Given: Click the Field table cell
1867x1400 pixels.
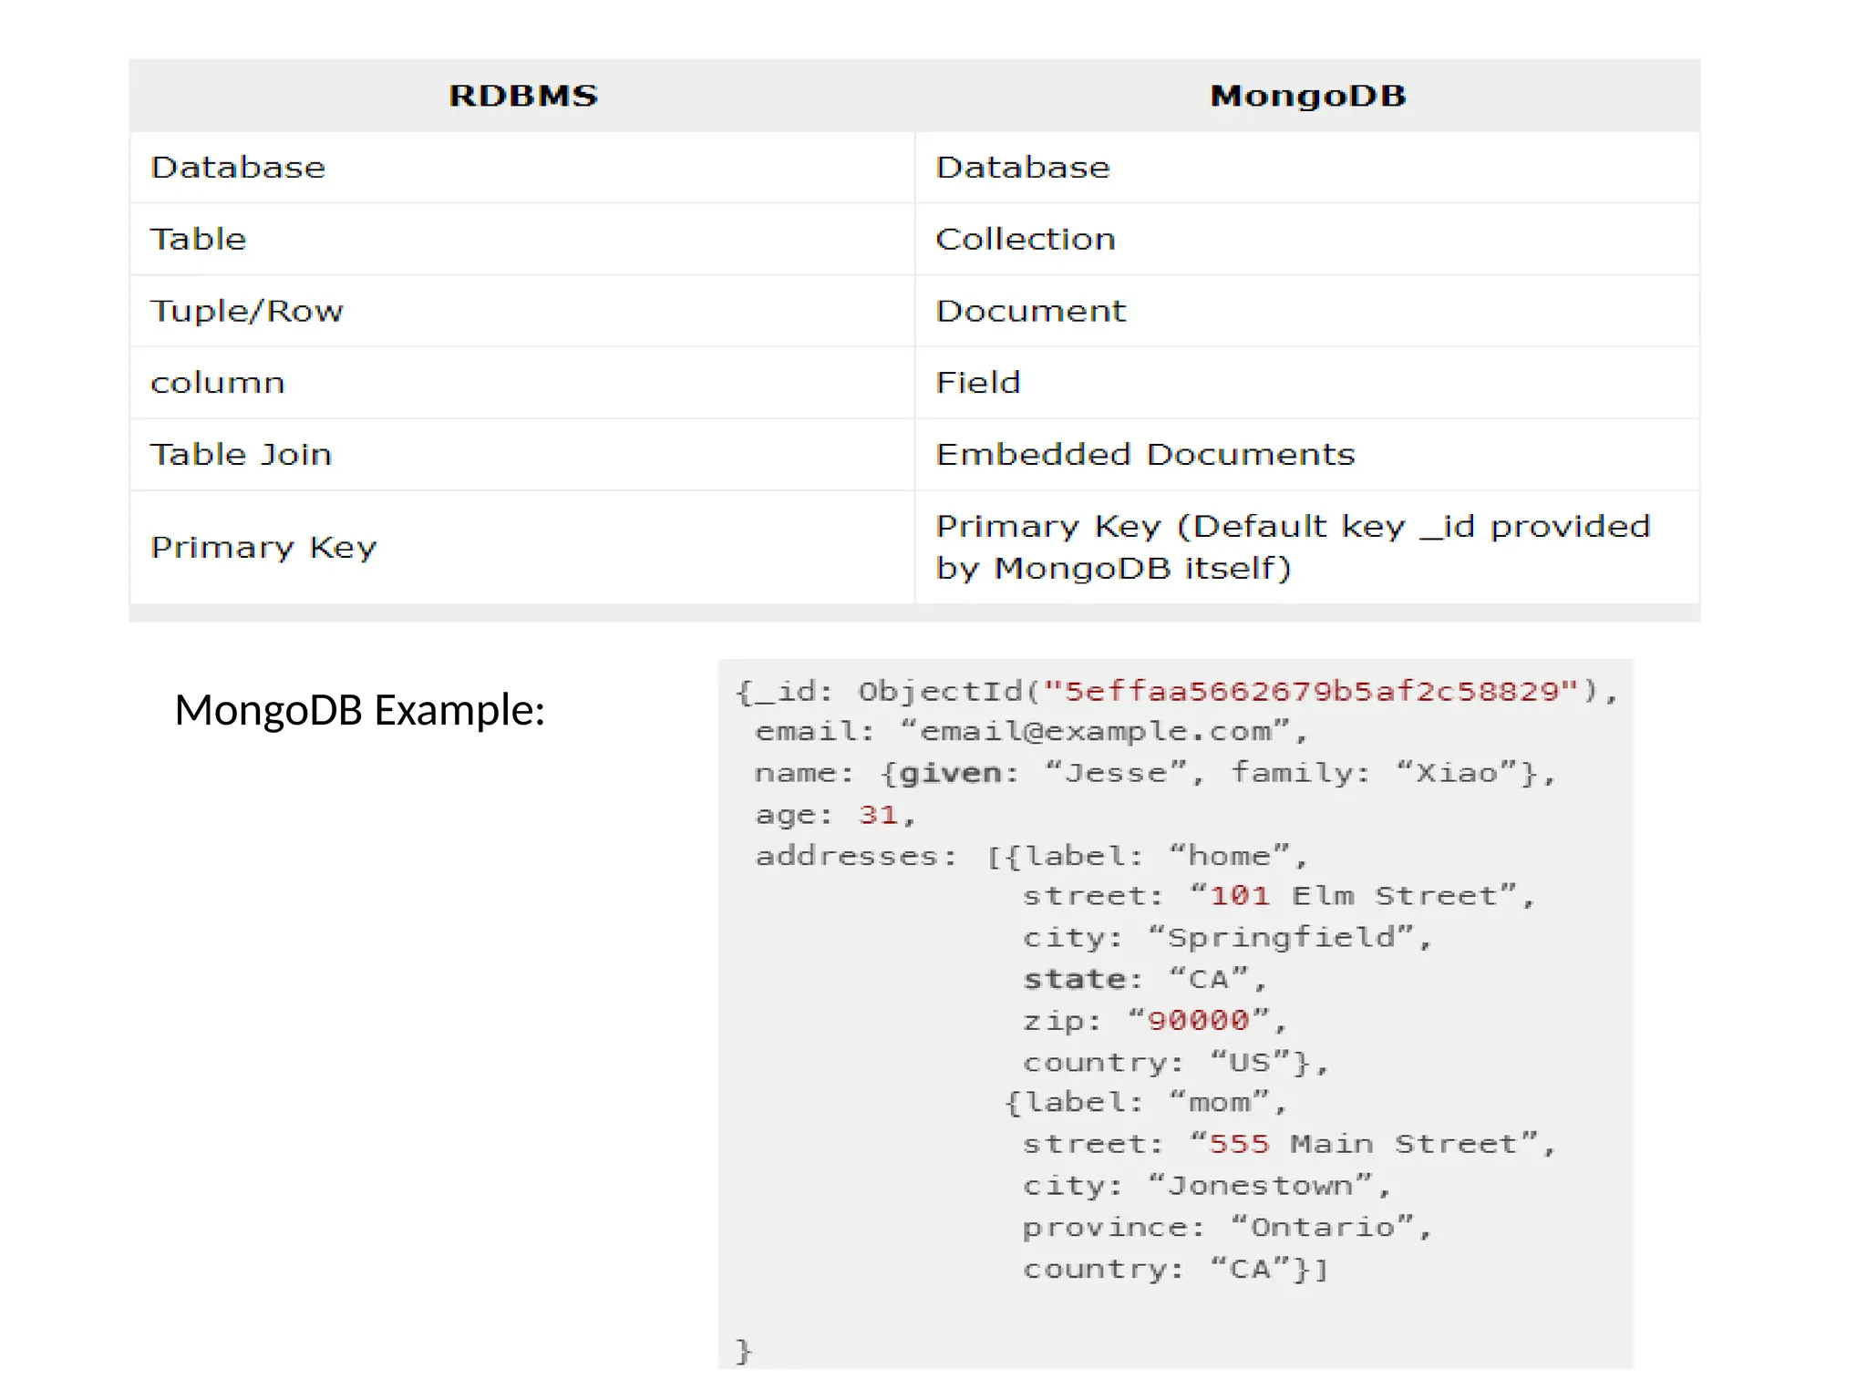Looking at the screenshot, I should [x=977, y=383].
